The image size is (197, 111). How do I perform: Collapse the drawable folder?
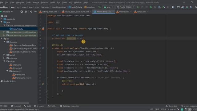pyautogui.click(x=4, y=42)
